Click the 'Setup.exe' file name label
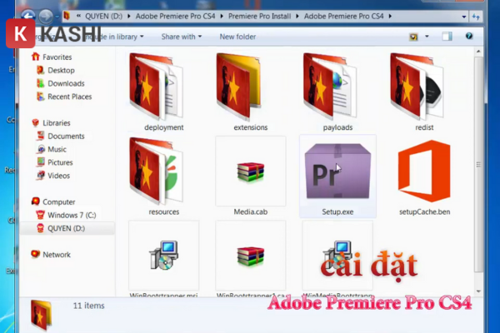 [x=337, y=211]
